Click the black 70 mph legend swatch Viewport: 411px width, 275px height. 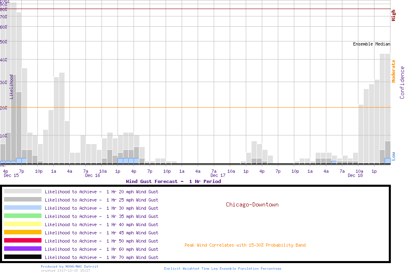(23, 257)
